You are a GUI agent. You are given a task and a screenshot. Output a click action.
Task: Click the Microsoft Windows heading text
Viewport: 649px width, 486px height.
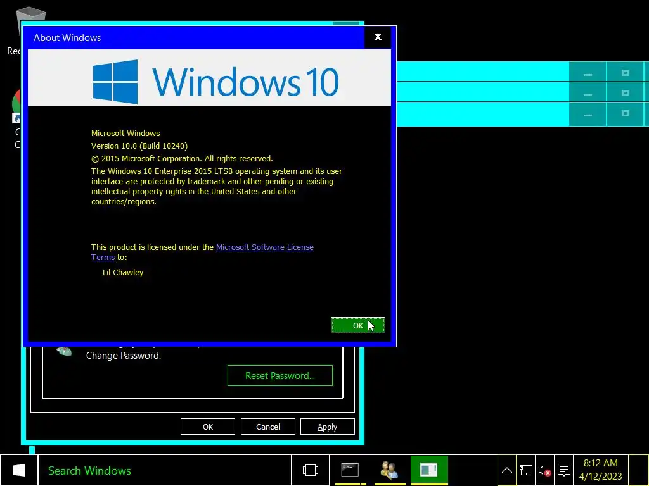(125, 133)
